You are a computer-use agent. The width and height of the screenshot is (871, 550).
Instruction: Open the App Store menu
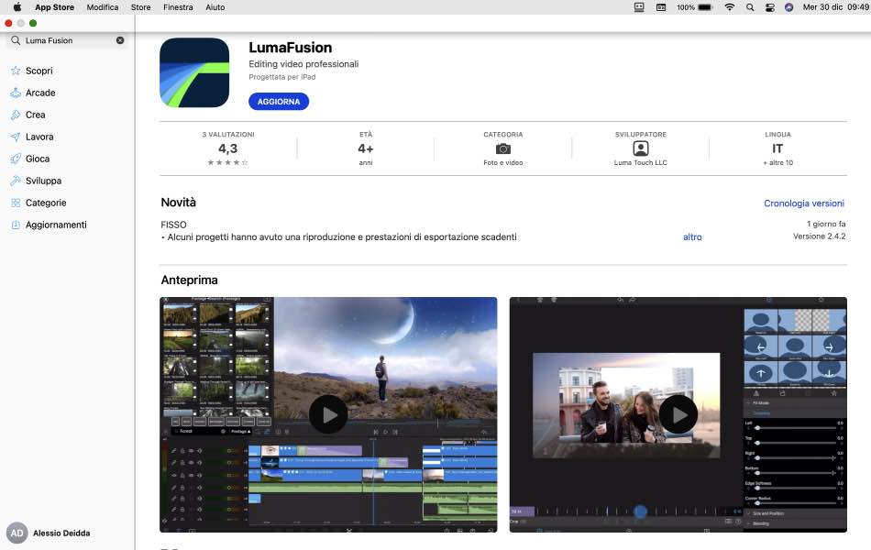point(54,7)
